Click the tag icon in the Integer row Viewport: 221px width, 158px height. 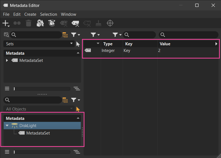88,50
